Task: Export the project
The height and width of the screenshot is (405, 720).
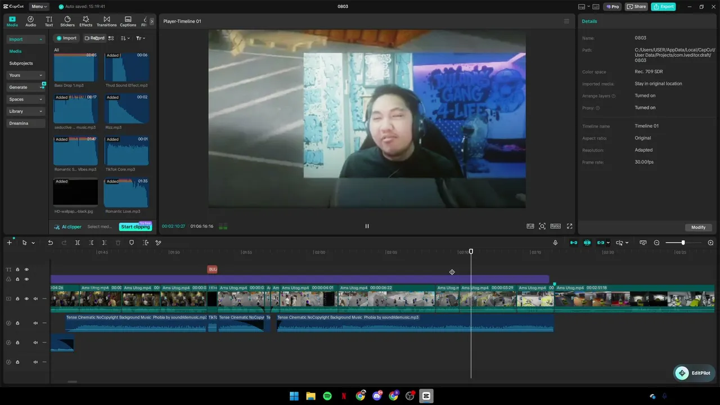Action: [664, 7]
